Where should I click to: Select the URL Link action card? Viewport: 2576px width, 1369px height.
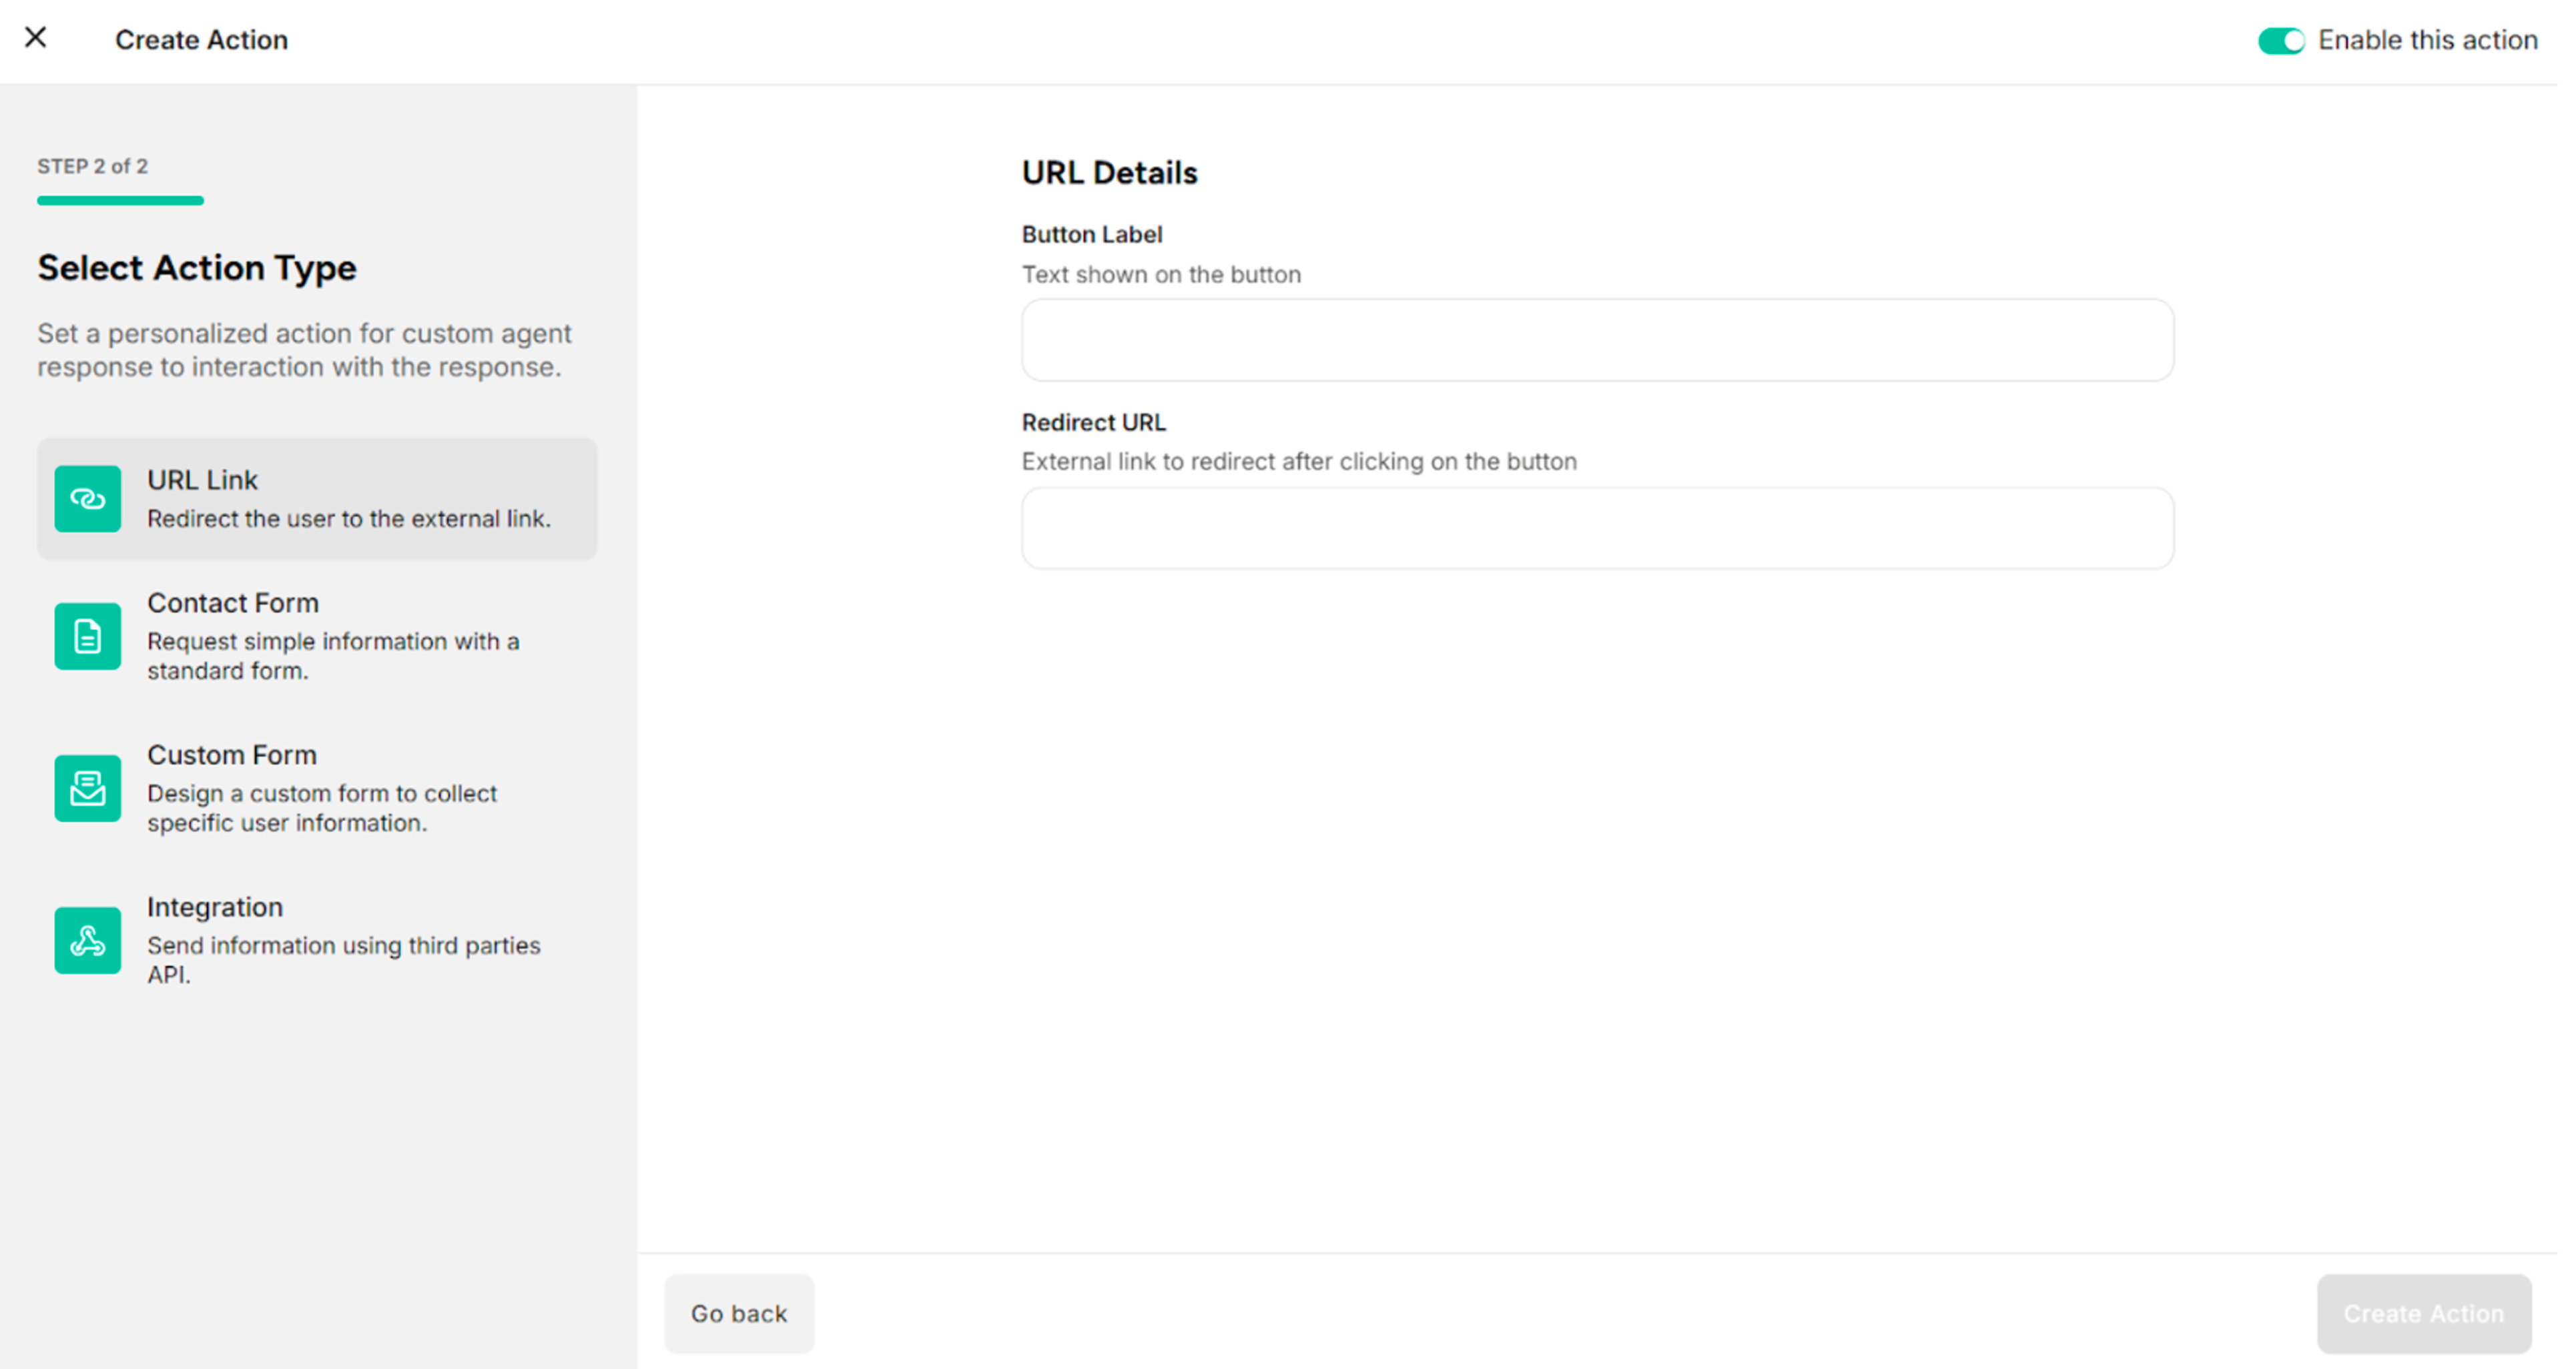[x=316, y=498]
